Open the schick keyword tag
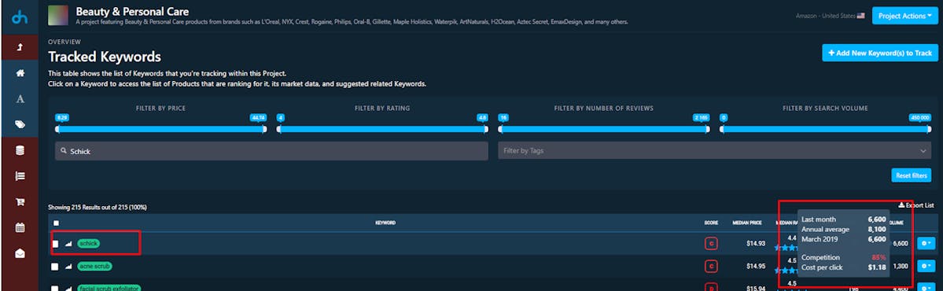943x291 pixels. click(x=88, y=244)
